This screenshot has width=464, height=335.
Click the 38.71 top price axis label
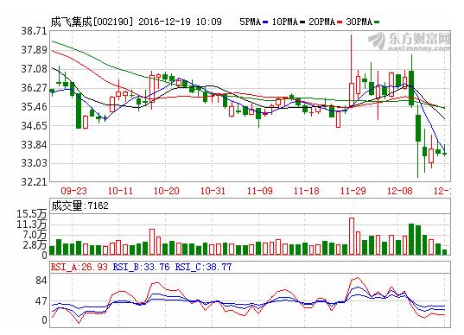point(34,31)
